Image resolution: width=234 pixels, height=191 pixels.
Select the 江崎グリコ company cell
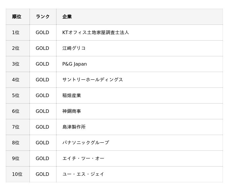click(74, 48)
